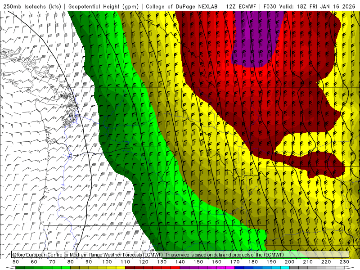
Task: Click the 'Geopotential Height (gpm)' title text
Action: pos(103,6)
